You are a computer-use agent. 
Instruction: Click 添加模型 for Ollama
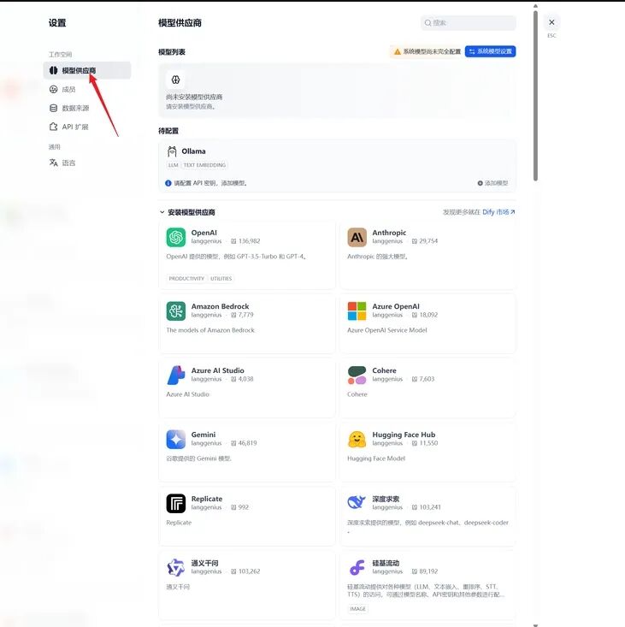[x=492, y=183]
